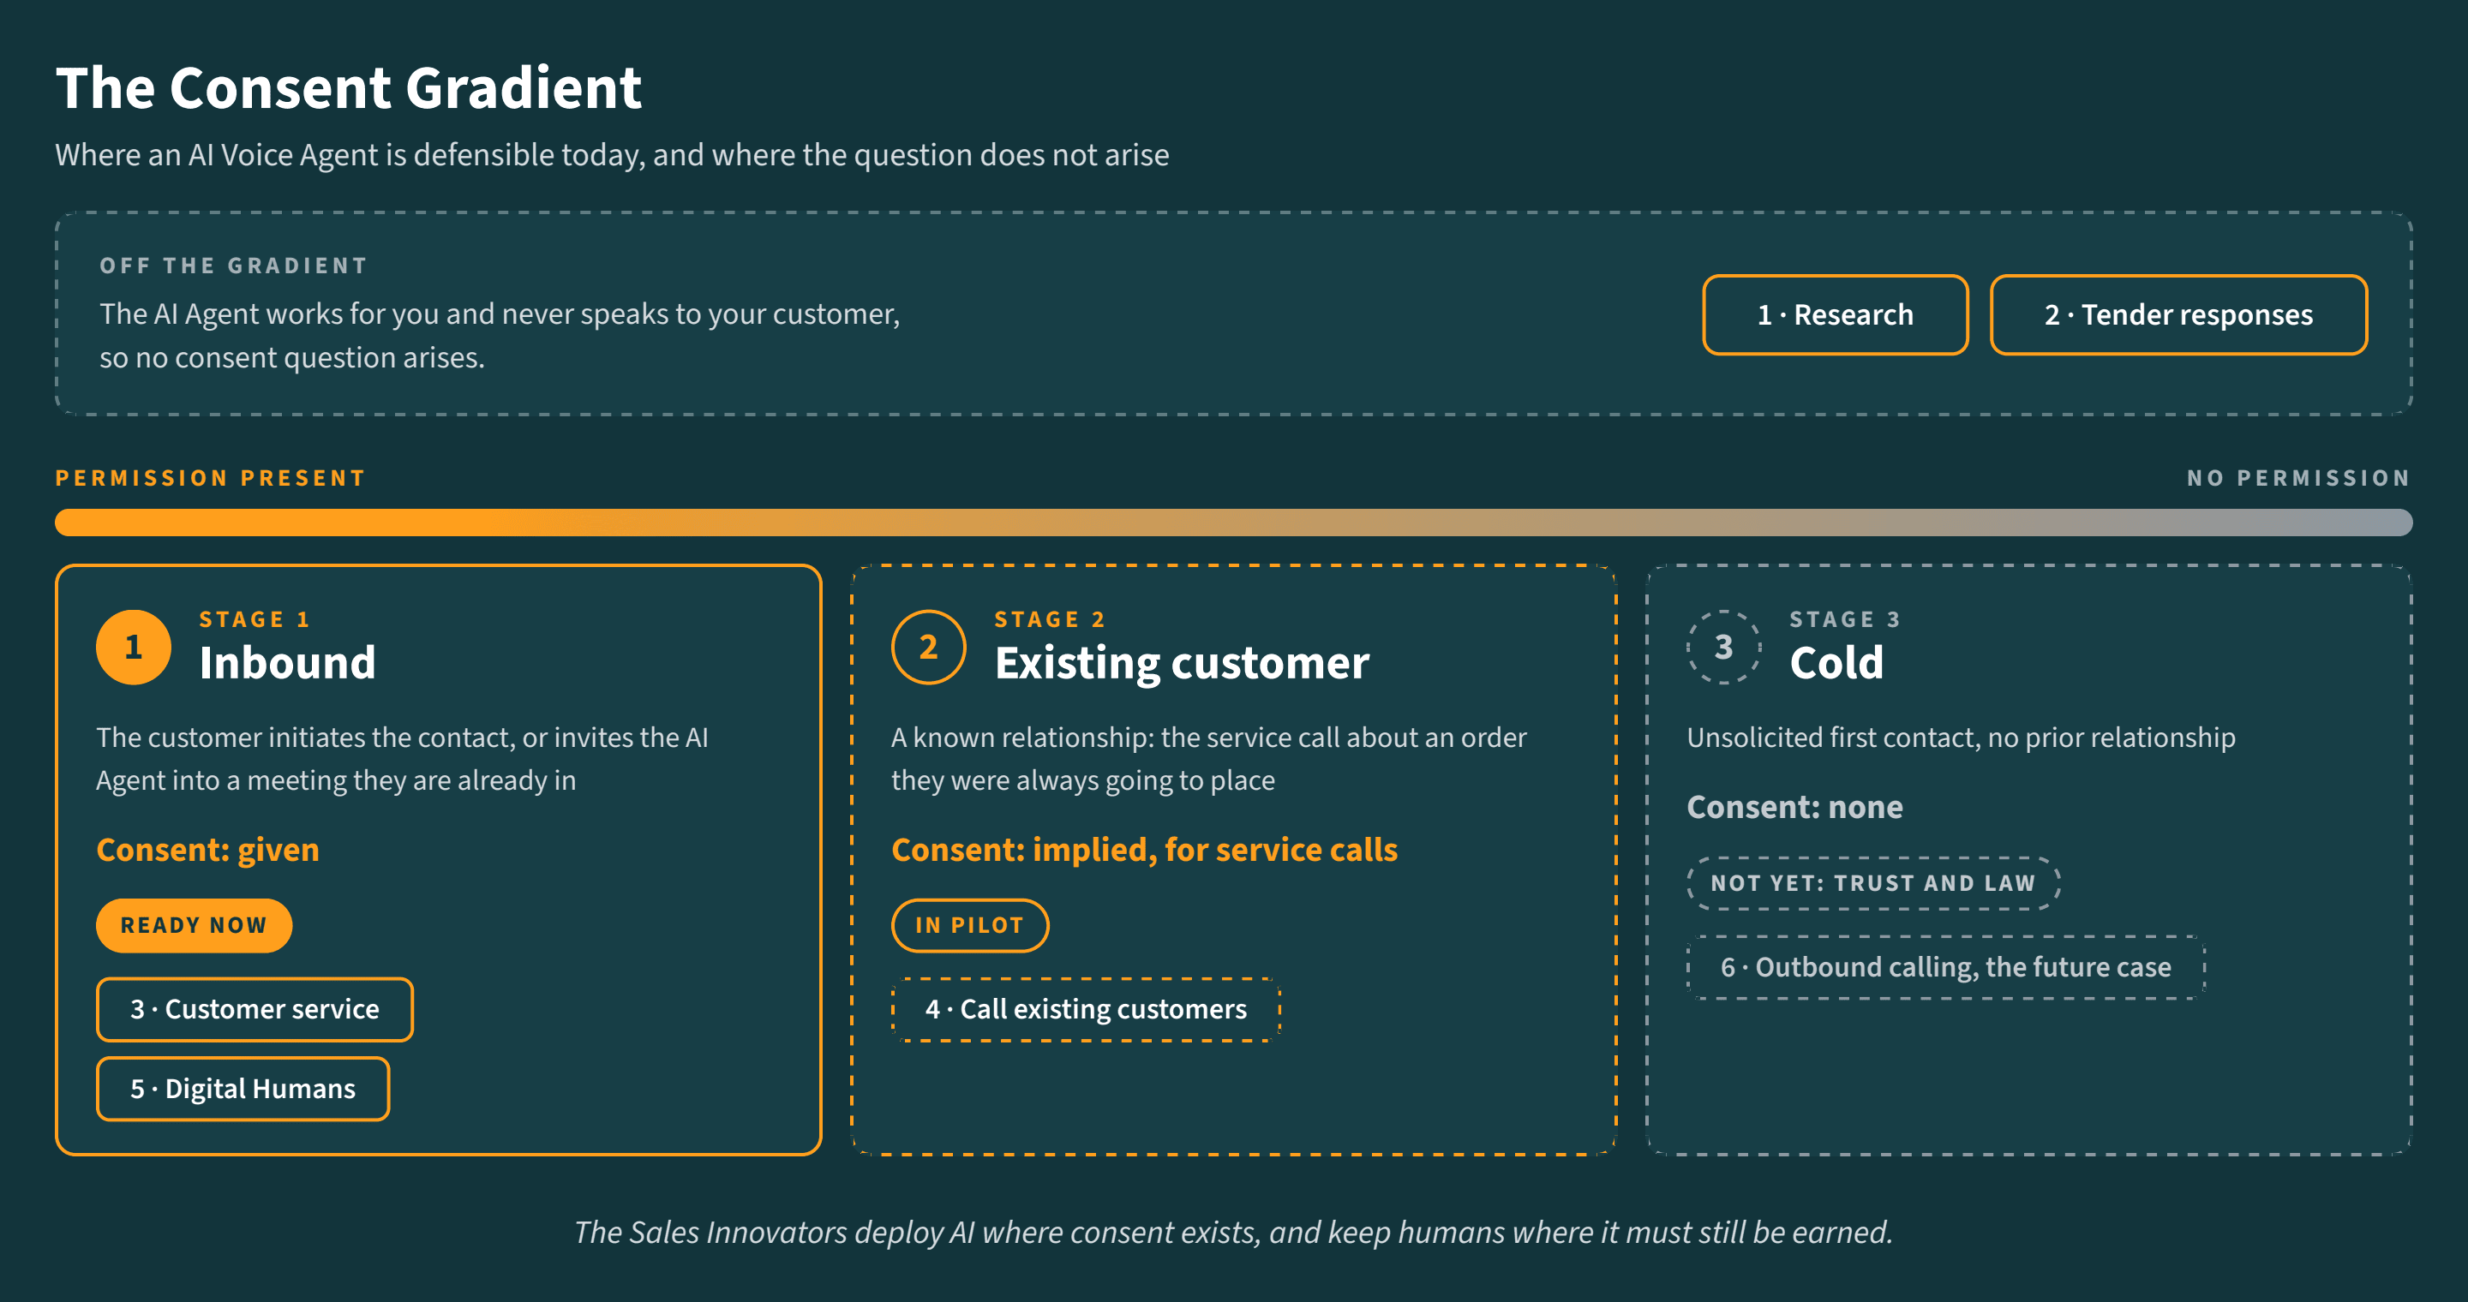Screen dimensions: 2468x1302
Task: Click the orange-to-grey permission gradient bar
Action: click(x=1233, y=522)
